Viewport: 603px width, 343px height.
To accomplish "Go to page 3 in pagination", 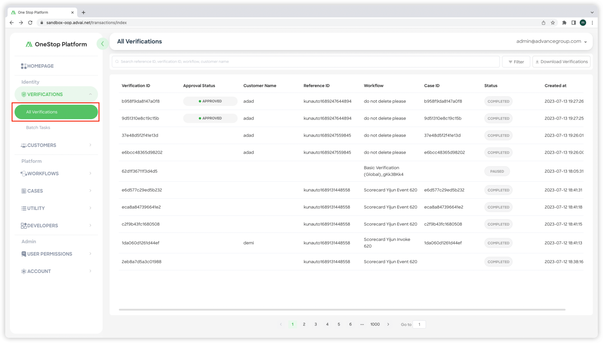I will click(x=316, y=324).
